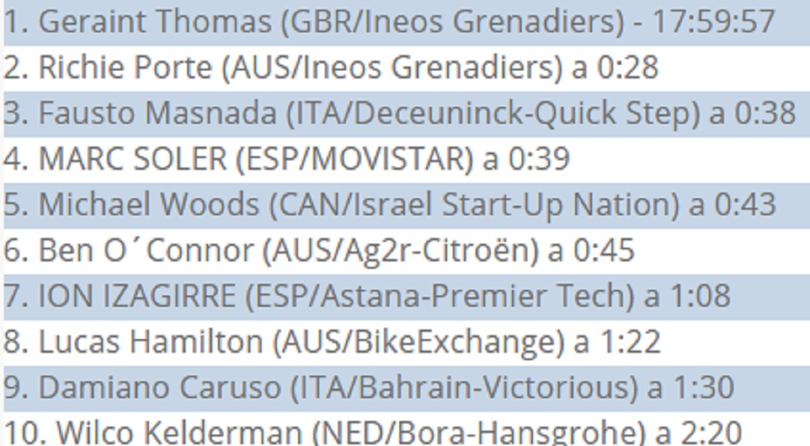Select the MARC SOLER entry
The height and width of the screenshot is (446, 810).
coord(133,159)
